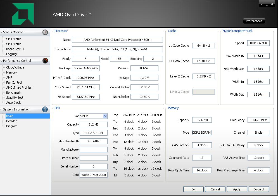The height and width of the screenshot is (196, 278).
Task: Collapse the Status Monitor section
Action: click(2, 32)
